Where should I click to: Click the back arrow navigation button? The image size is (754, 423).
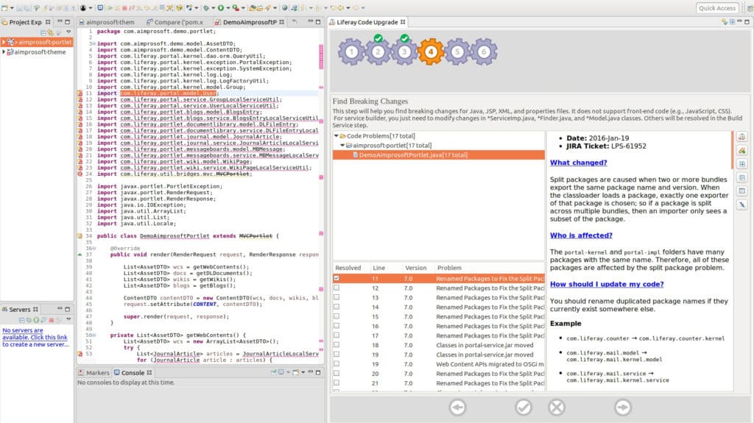[458, 408]
